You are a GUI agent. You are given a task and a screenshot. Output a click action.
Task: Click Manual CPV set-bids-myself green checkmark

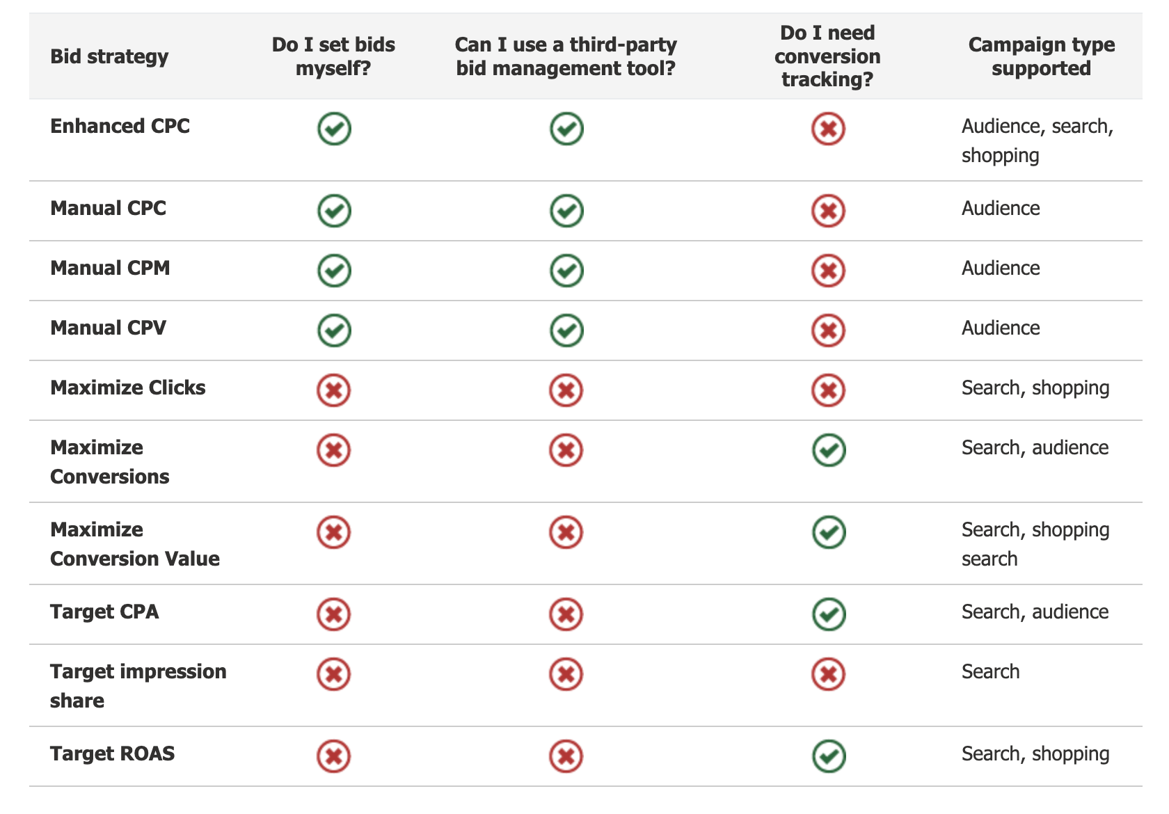click(334, 331)
